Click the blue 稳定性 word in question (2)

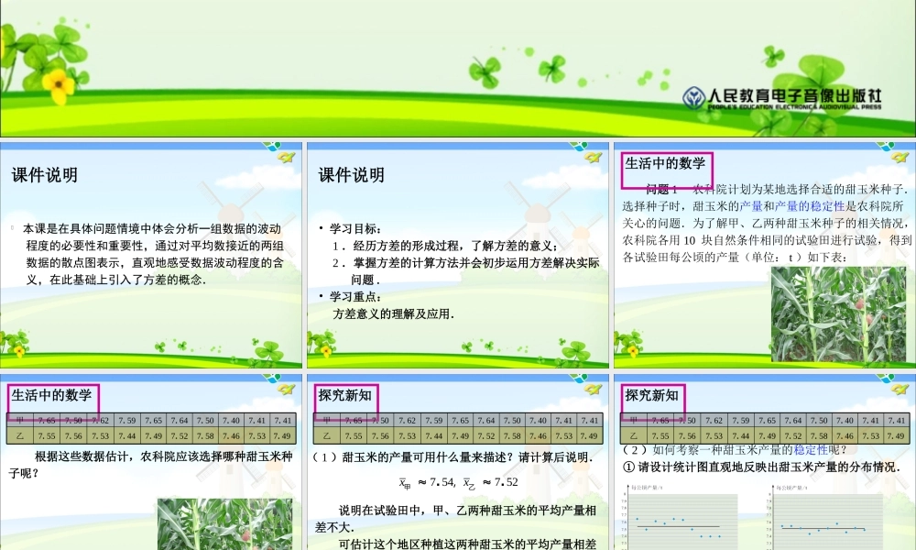coord(811,449)
